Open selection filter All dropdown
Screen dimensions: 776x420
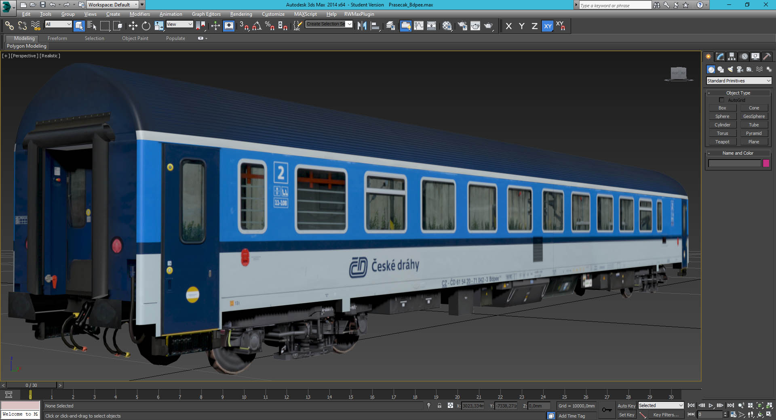58,24
